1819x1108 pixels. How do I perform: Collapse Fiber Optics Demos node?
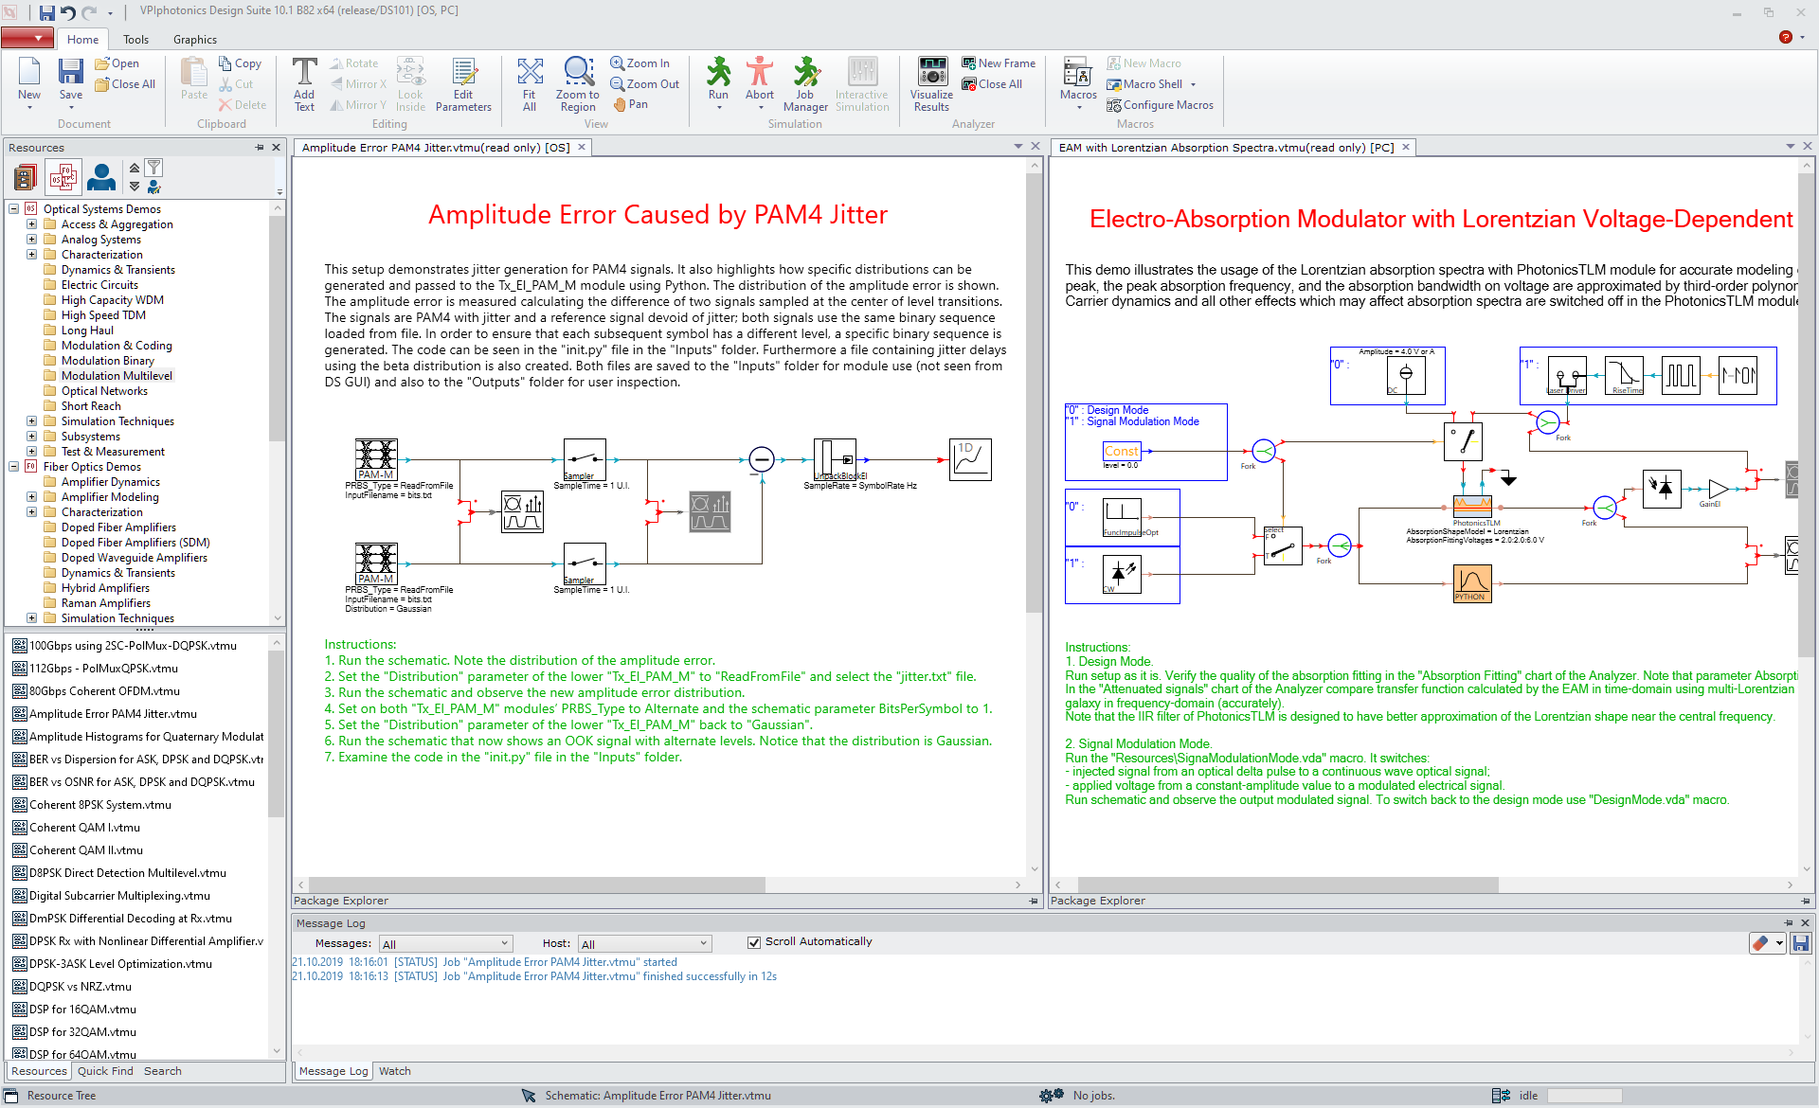tap(14, 467)
